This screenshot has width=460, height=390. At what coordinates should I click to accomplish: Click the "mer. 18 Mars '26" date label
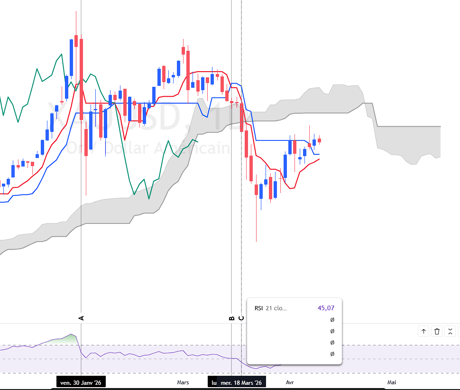[241, 382]
